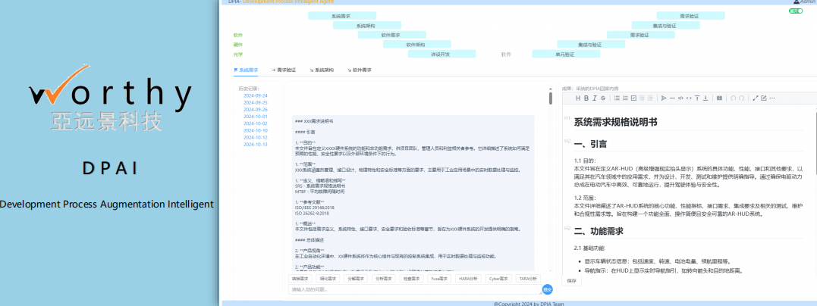Switch to the 软件需求 tab
This screenshot has height=306, width=817.
360,69
